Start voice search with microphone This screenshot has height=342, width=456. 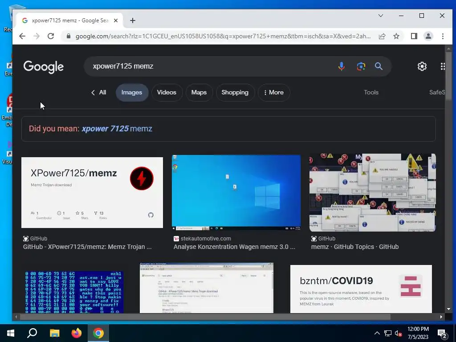pos(342,66)
